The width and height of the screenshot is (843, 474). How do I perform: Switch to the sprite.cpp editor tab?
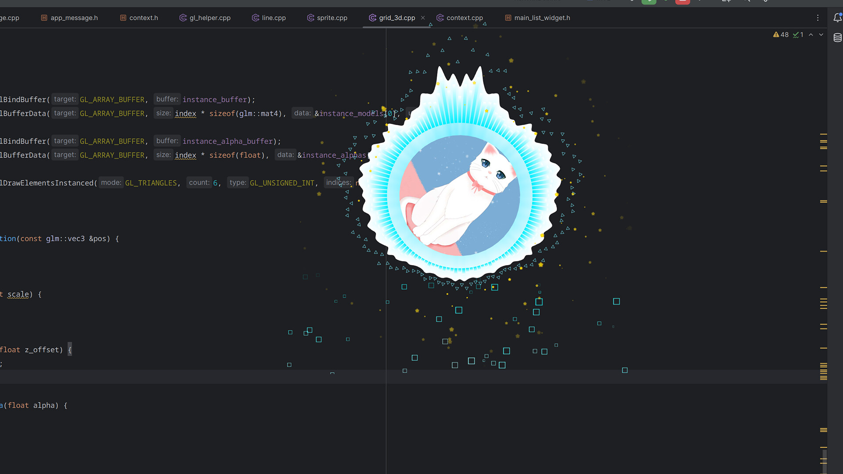pyautogui.click(x=331, y=18)
